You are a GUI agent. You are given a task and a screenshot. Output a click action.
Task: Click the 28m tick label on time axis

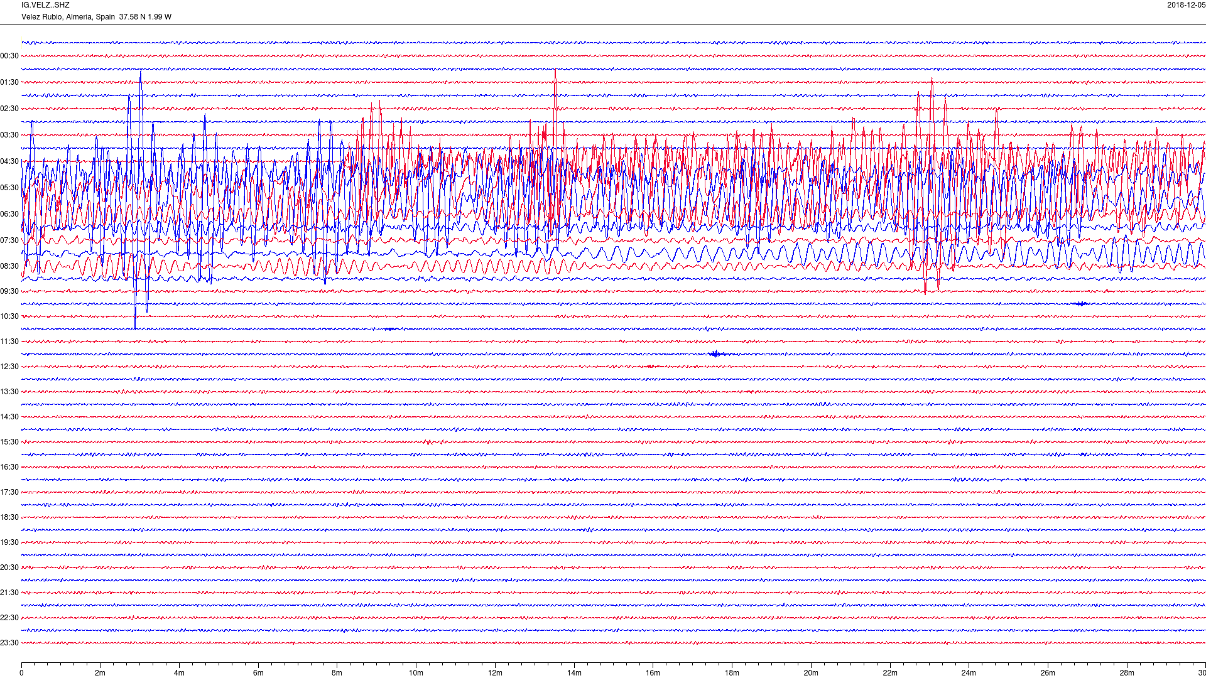[x=1127, y=673]
